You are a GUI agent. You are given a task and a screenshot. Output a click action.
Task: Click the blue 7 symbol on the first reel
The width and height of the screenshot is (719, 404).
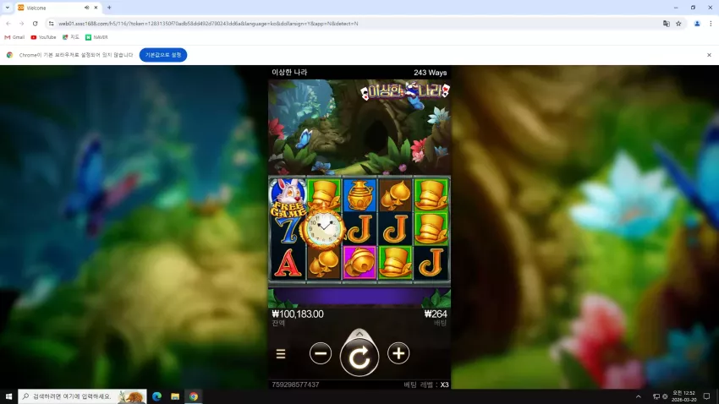pos(288,231)
